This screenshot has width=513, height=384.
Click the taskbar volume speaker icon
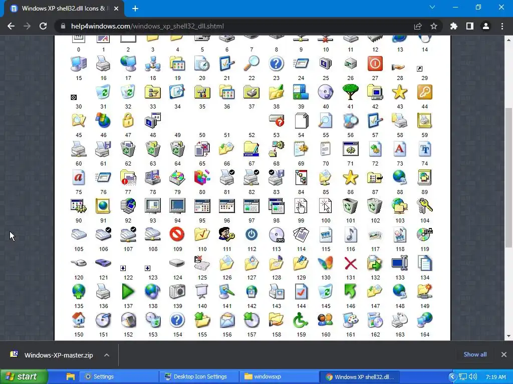pyautogui.click(x=473, y=377)
